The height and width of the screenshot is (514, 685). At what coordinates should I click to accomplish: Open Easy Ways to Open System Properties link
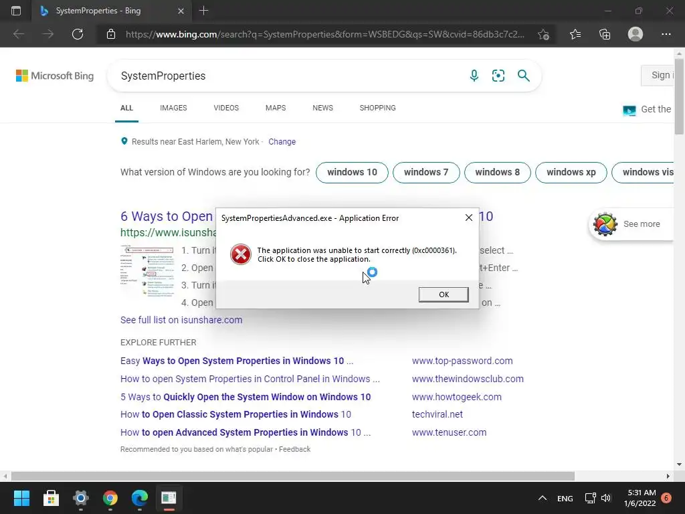pyautogui.click(x=237, y=361)
